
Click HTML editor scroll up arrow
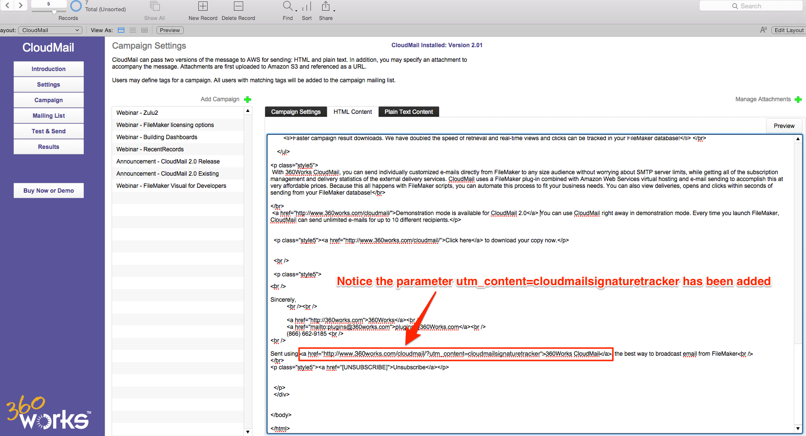[x=798, y=139]
